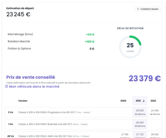This screenshot has width=166, height=138.
Task: Click the 27 198 price in 2020
Action: (x=125, y=135)
